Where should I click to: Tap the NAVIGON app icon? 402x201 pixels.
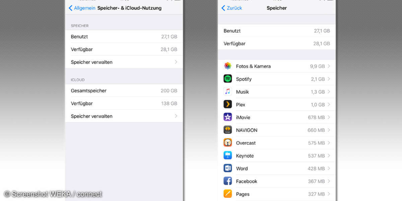[228, 130]
